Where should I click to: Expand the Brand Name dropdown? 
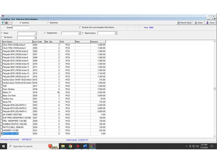pyautogui.click(x=115, y=33)
